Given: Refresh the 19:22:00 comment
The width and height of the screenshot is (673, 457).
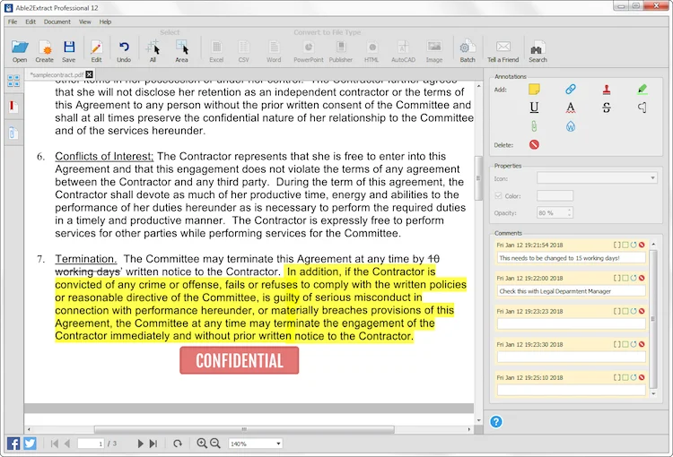Looking at the screenshot, I should [634, 278].
